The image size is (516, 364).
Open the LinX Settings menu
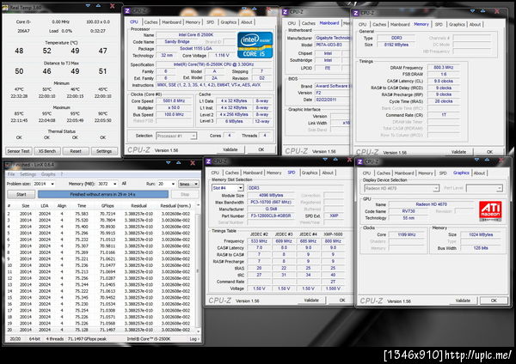[x=28, y=174]
